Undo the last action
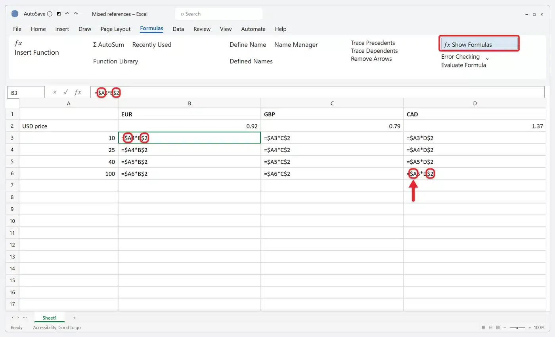555x337 pixels. click(67, 14)
